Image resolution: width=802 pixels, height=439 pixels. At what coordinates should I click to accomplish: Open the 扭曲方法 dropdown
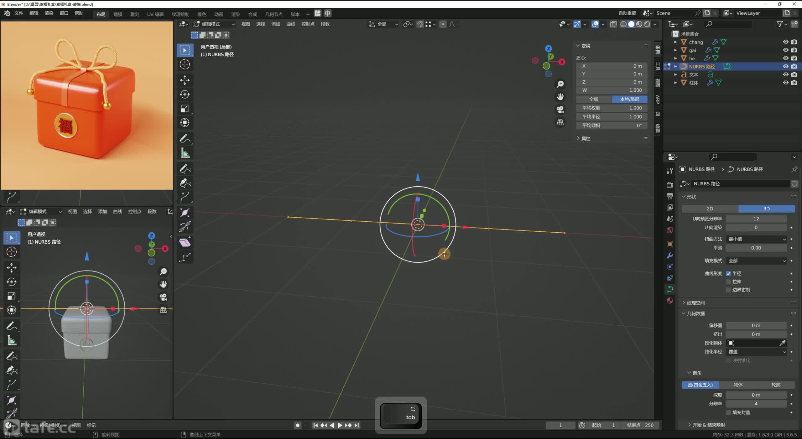click(756, 239)
